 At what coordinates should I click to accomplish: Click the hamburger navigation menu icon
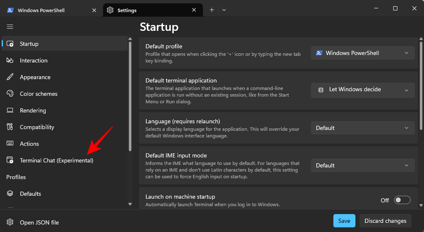click(x=10, y=27)
